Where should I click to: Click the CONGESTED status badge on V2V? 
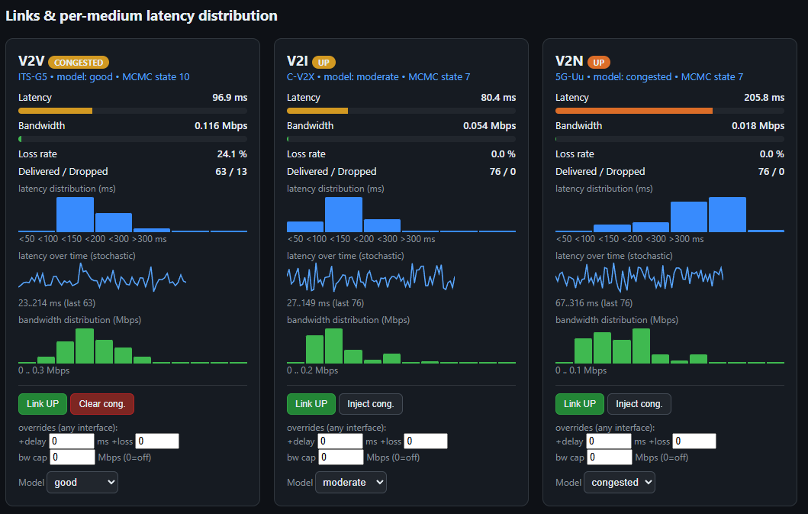[79, 63]
